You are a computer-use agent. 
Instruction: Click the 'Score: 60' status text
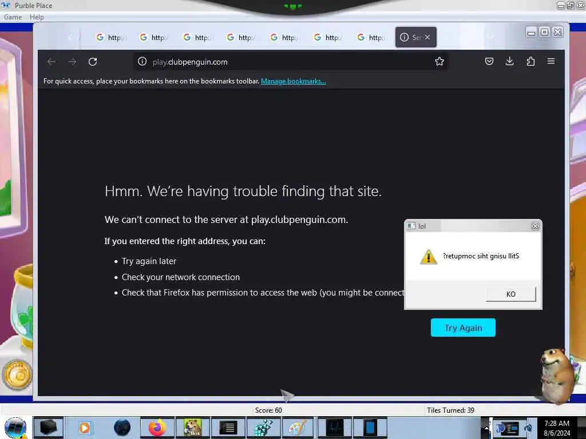click(x=268, y=410)
